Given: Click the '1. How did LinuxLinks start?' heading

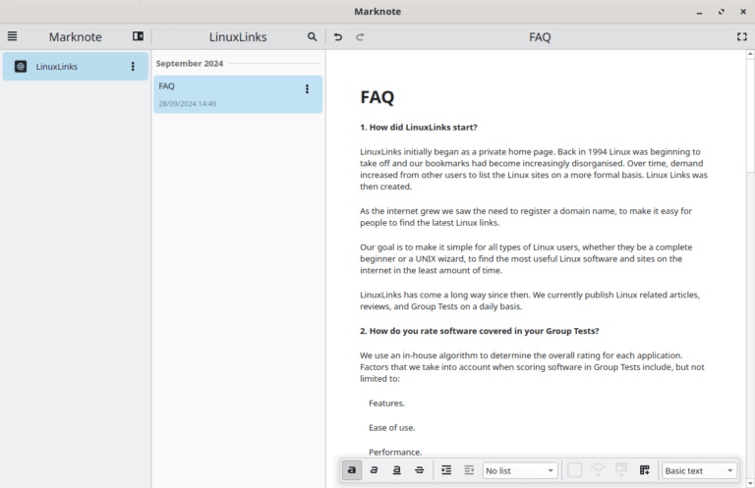Looking at the screenshot, I should pyautogui.click(x=419, y=128).
